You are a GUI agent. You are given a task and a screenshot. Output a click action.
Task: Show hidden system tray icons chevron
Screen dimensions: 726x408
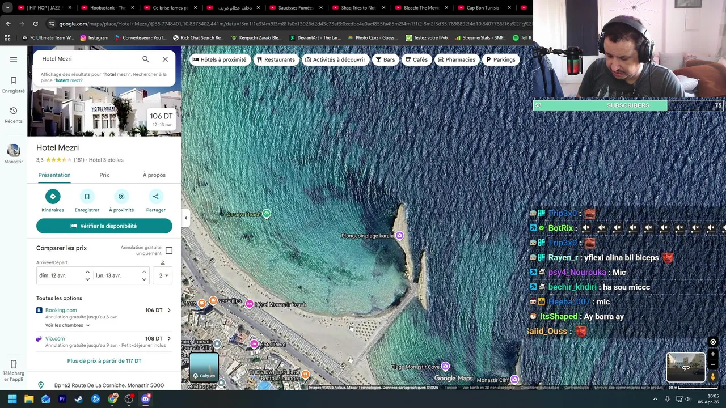click(x=655, y=399)
